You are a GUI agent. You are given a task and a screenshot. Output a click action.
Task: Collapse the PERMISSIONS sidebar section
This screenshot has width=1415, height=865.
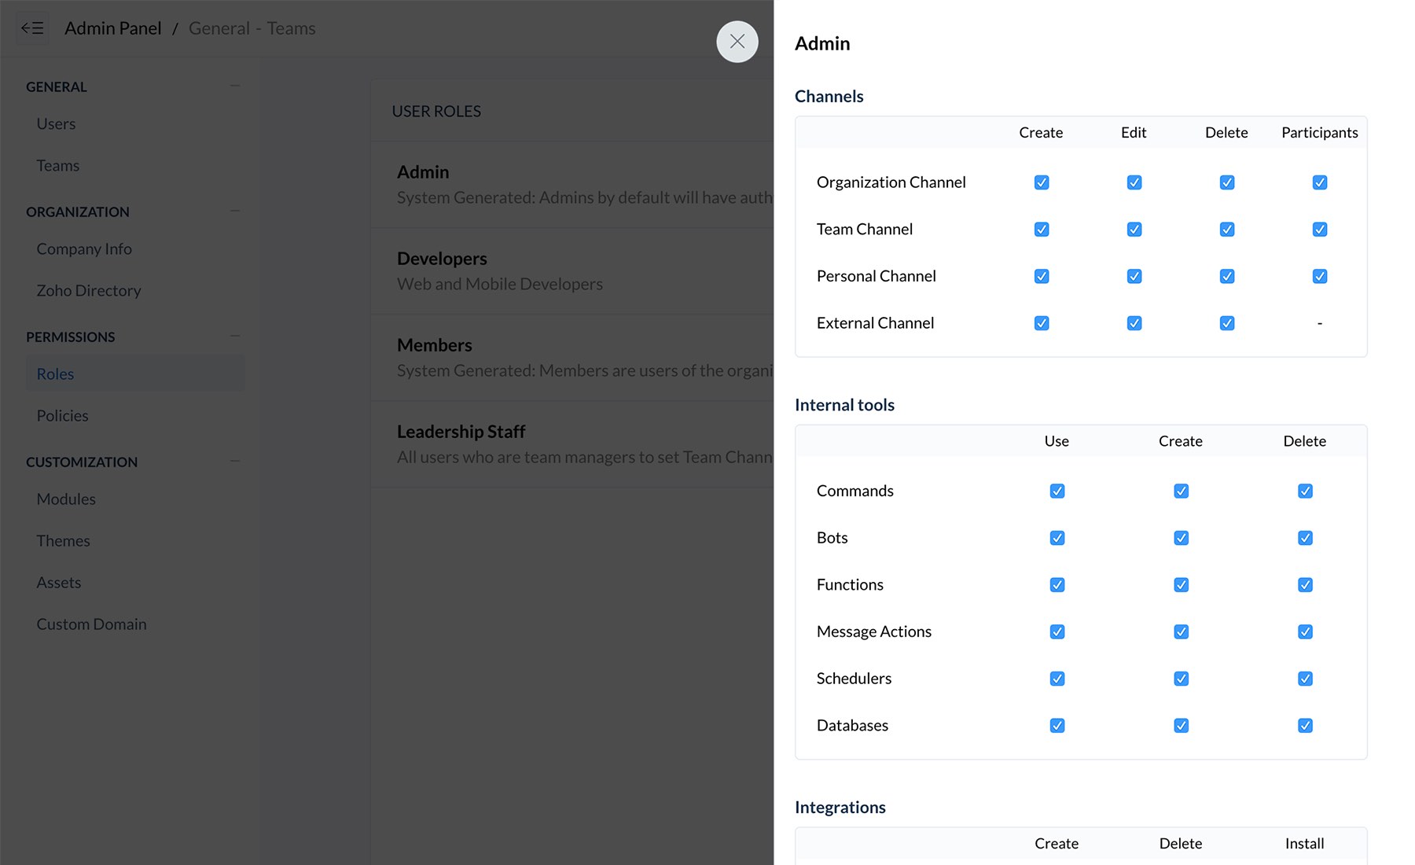[x=235, y=336]
